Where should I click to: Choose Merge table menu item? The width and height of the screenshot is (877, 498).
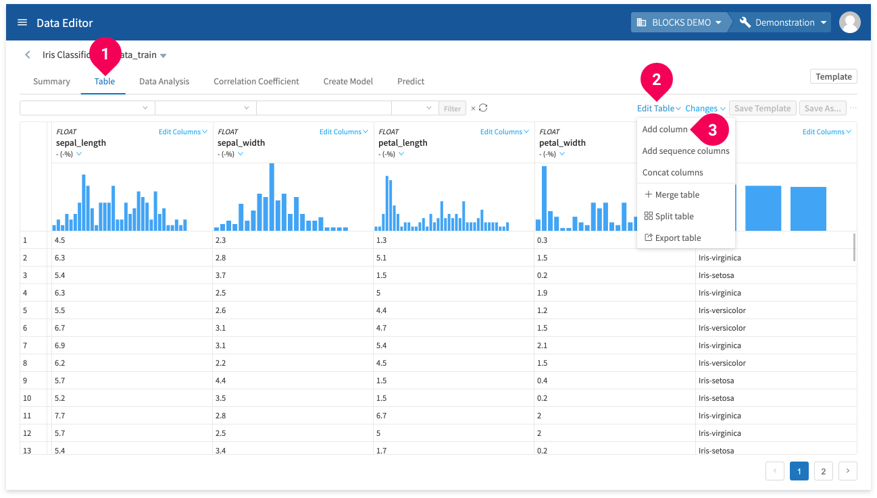(x=686, y=194)
